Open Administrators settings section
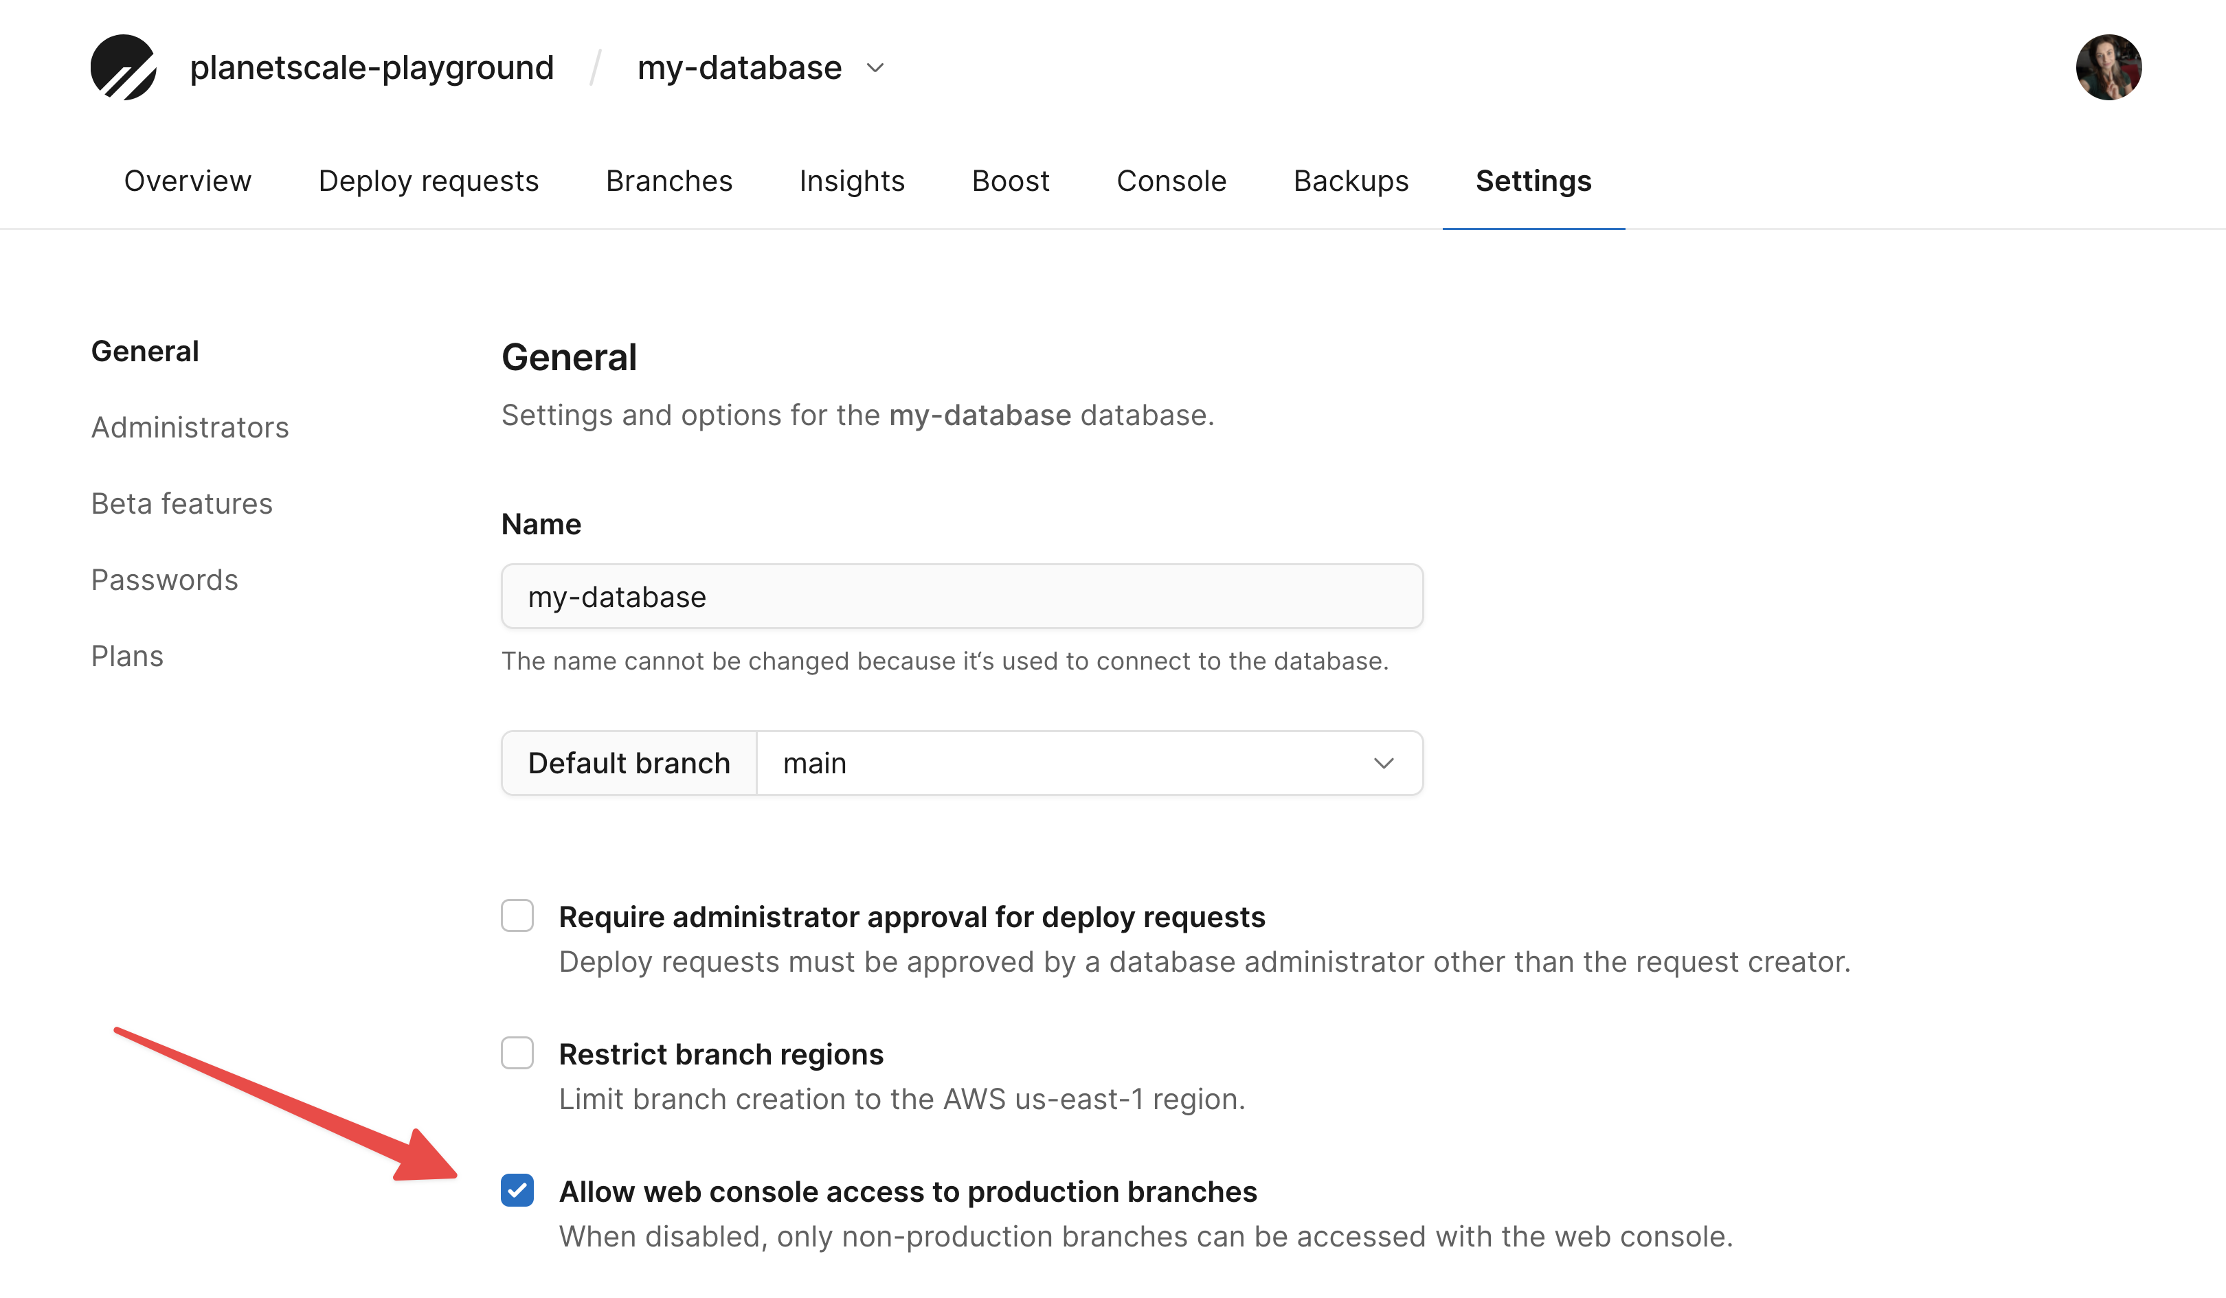The image size is (2226, 1298). (x=190, y=426)
